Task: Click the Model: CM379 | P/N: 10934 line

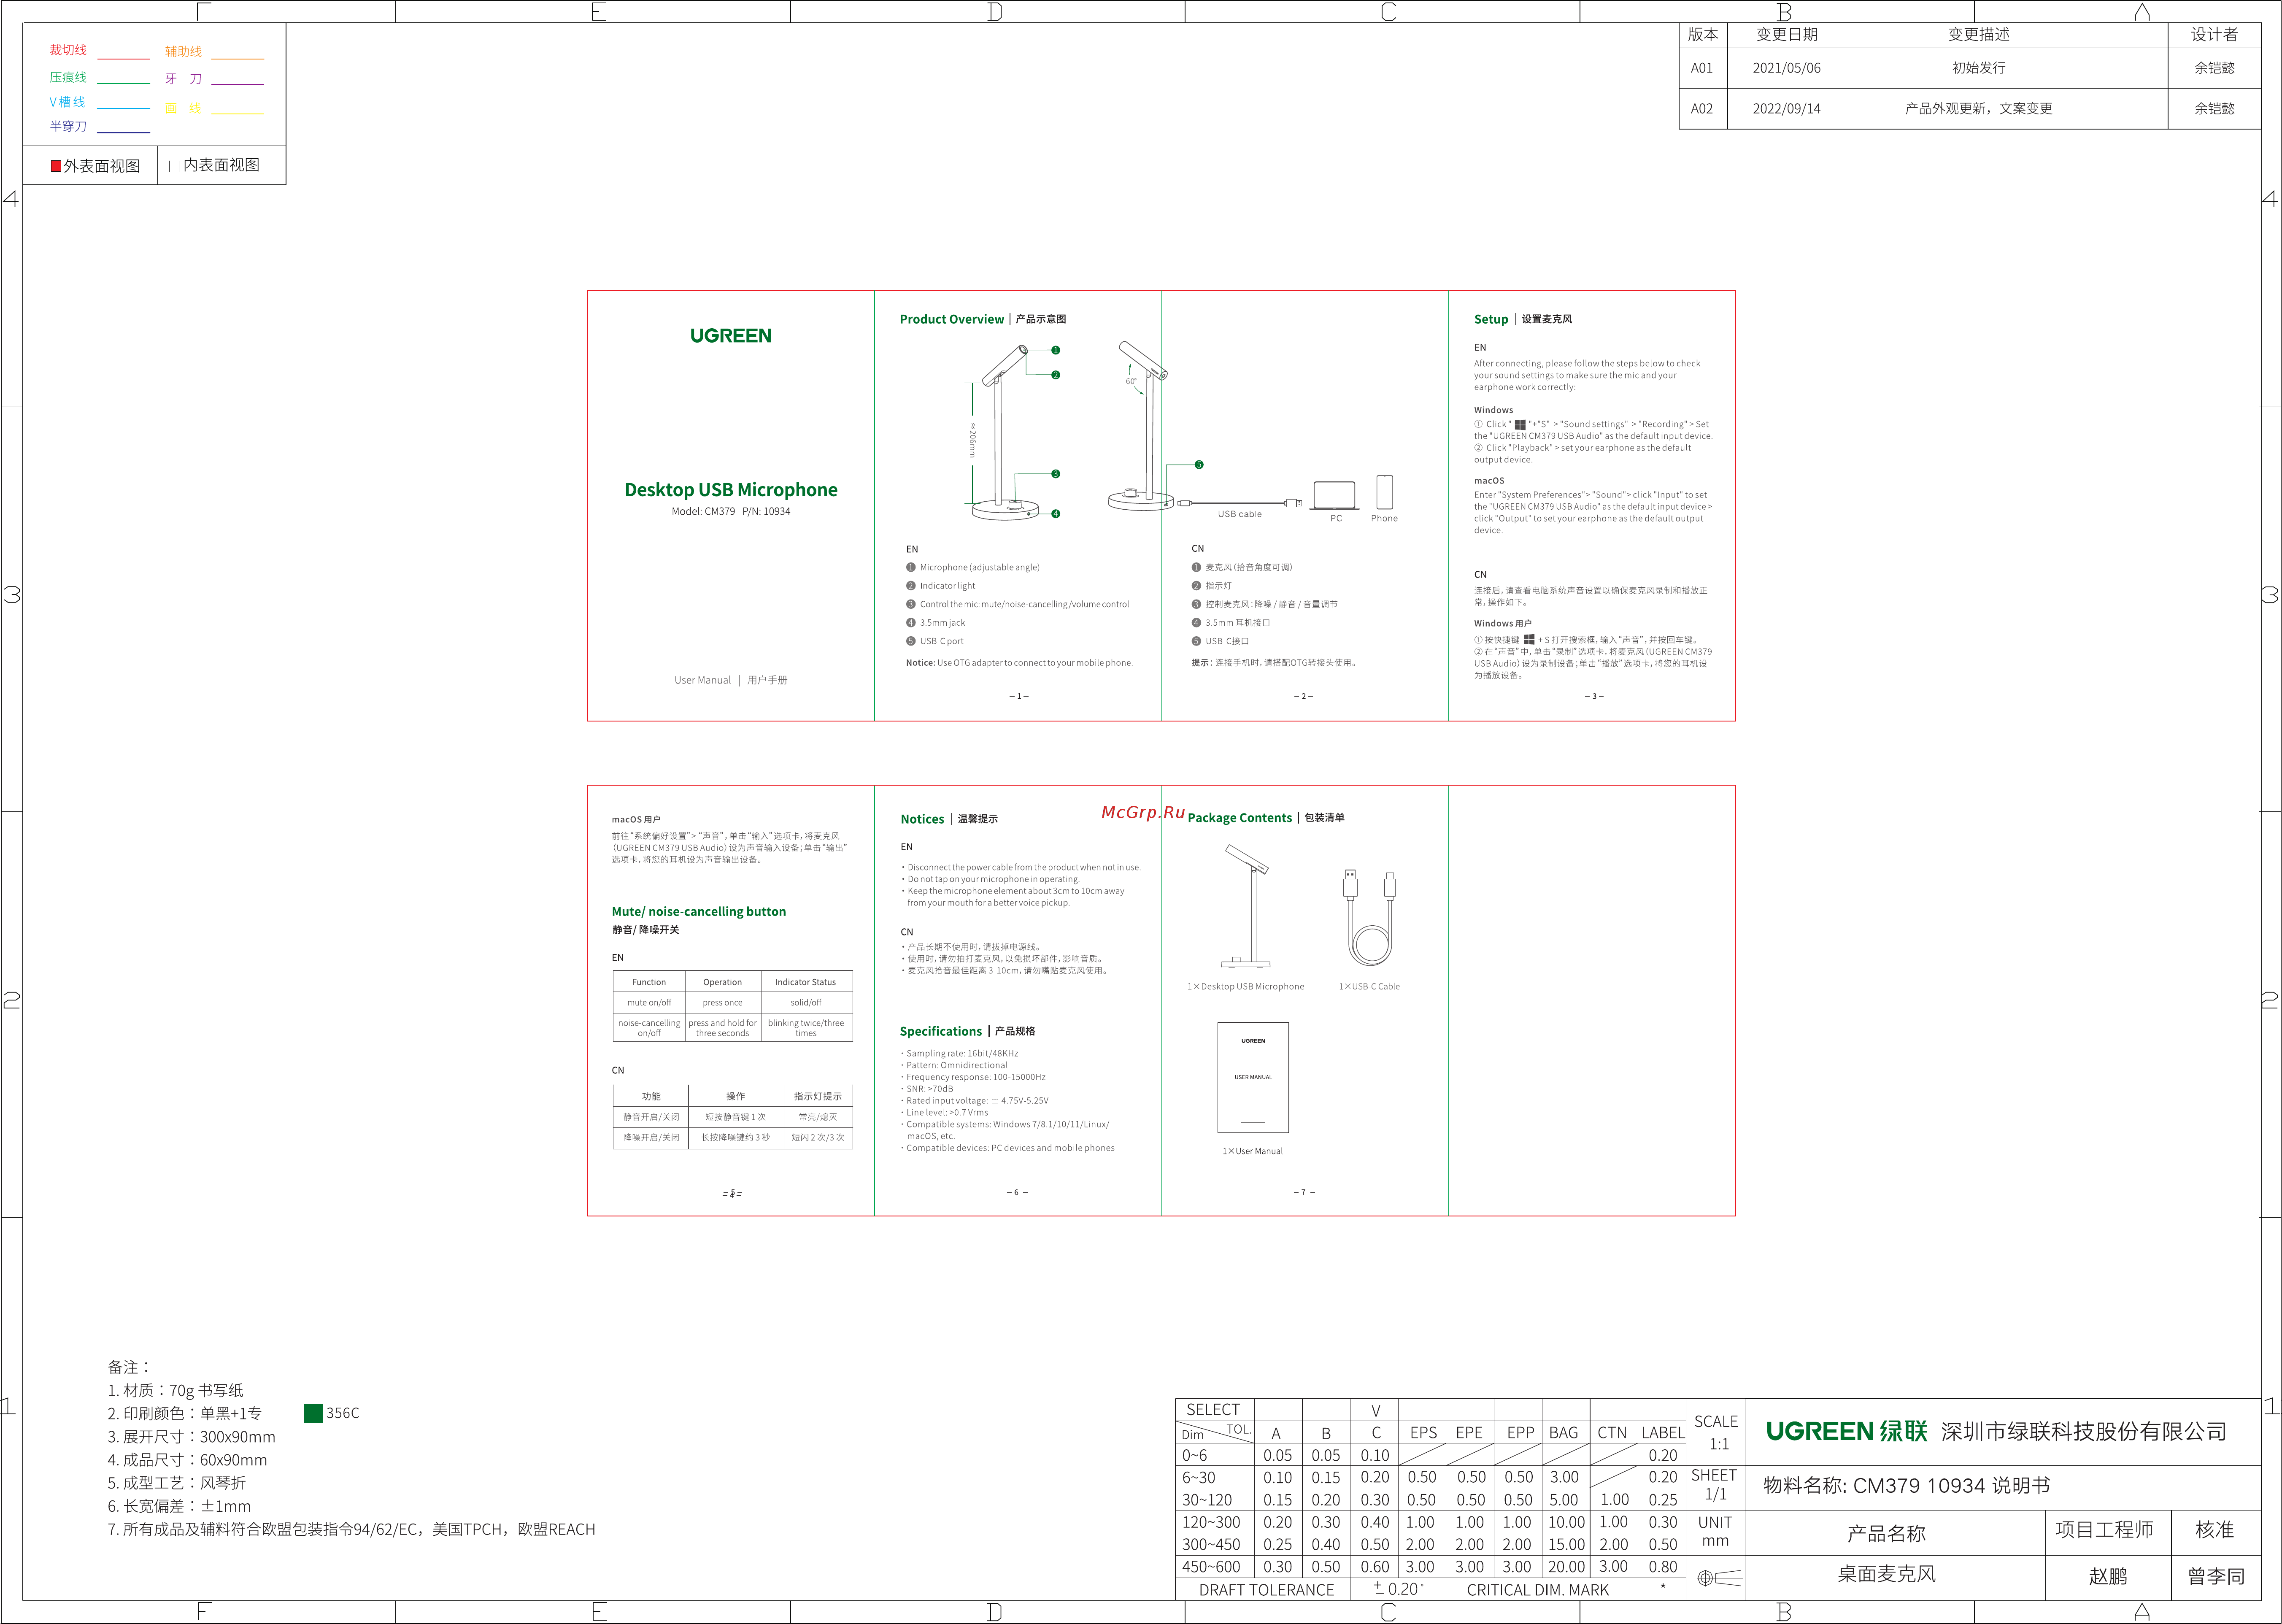Action: (x=731, y=512)
